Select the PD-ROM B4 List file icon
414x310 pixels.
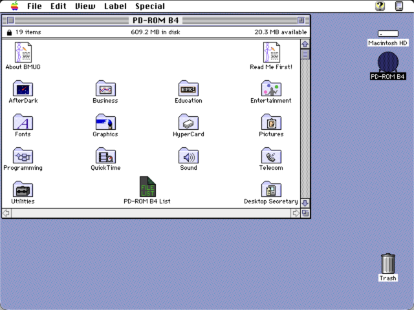click(x=147, y=187)
